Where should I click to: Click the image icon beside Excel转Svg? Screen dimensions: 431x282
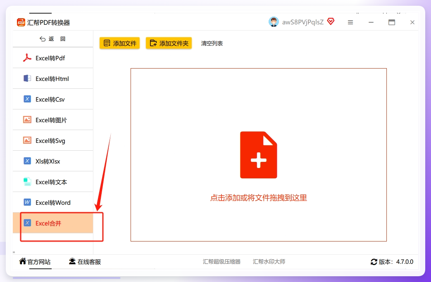pyautogui.click(x=27, y=140)
